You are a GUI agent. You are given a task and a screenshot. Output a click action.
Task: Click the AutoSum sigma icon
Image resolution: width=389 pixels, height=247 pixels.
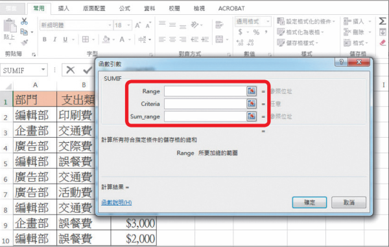383,21
